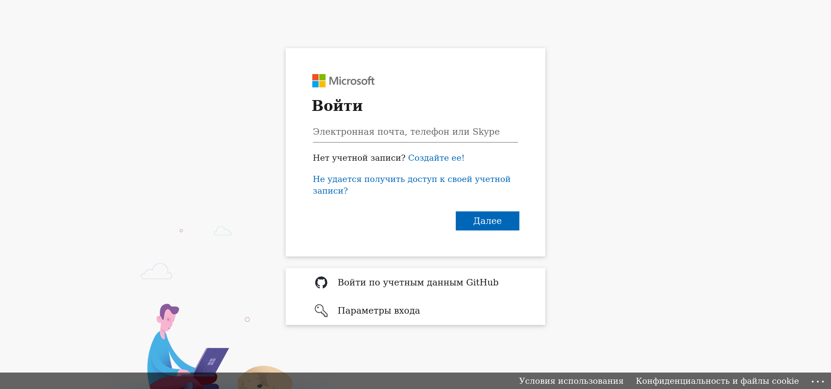Sign in with GitHub credentials
Image resolution: width=831 pixels, height=389 pixels.
[x=415, y=282]
